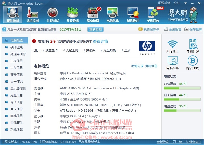Image resolution: width=204 pixels, height=145 pixels.
Task: Open the title bar dropdown menu arrow
Action: [186, 3]
